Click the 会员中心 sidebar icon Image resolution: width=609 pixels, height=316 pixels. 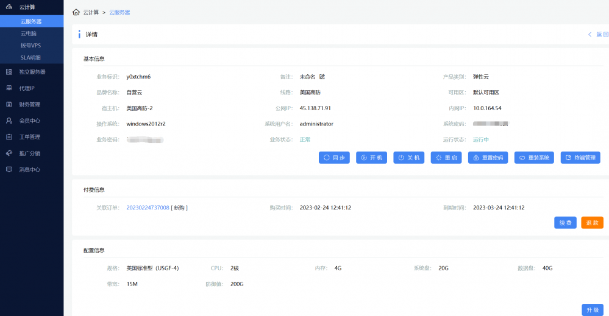tap(9, 121)
